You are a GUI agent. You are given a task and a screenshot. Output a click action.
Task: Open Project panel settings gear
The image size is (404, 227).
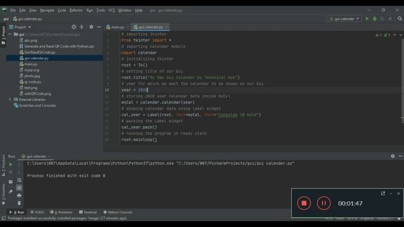click(x=91, y=26)
